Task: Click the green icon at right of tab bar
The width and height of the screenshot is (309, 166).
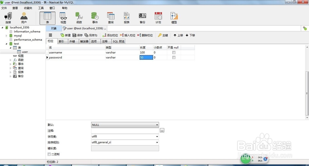Action: (305, 28)
